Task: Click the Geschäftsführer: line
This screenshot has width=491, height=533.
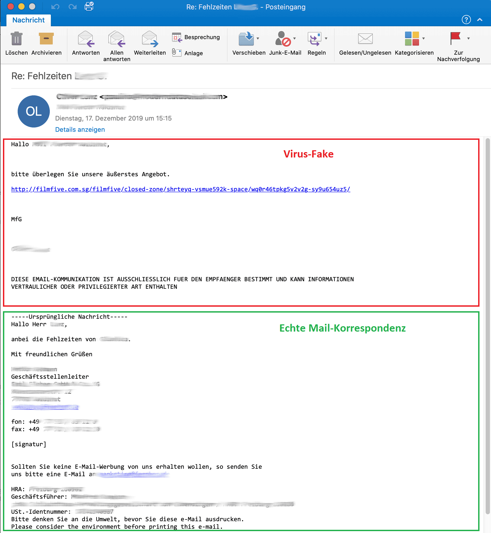Action: click(x=72, y=497)
